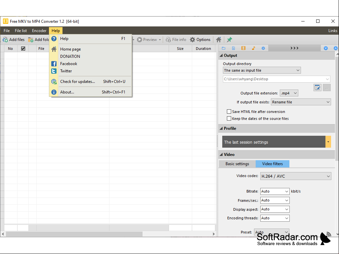Screen dimensions: 339x254
Task: Expand the Preview dropdown arrow
Action: [x=160, y=40]
